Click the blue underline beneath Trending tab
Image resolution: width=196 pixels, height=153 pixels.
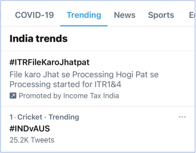(84, 25)
